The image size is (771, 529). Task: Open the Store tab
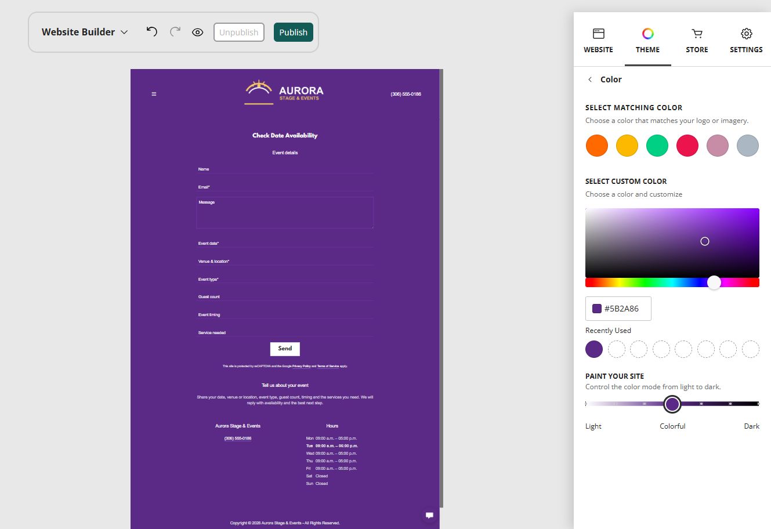pyautogui.click(x=697, y=41)
